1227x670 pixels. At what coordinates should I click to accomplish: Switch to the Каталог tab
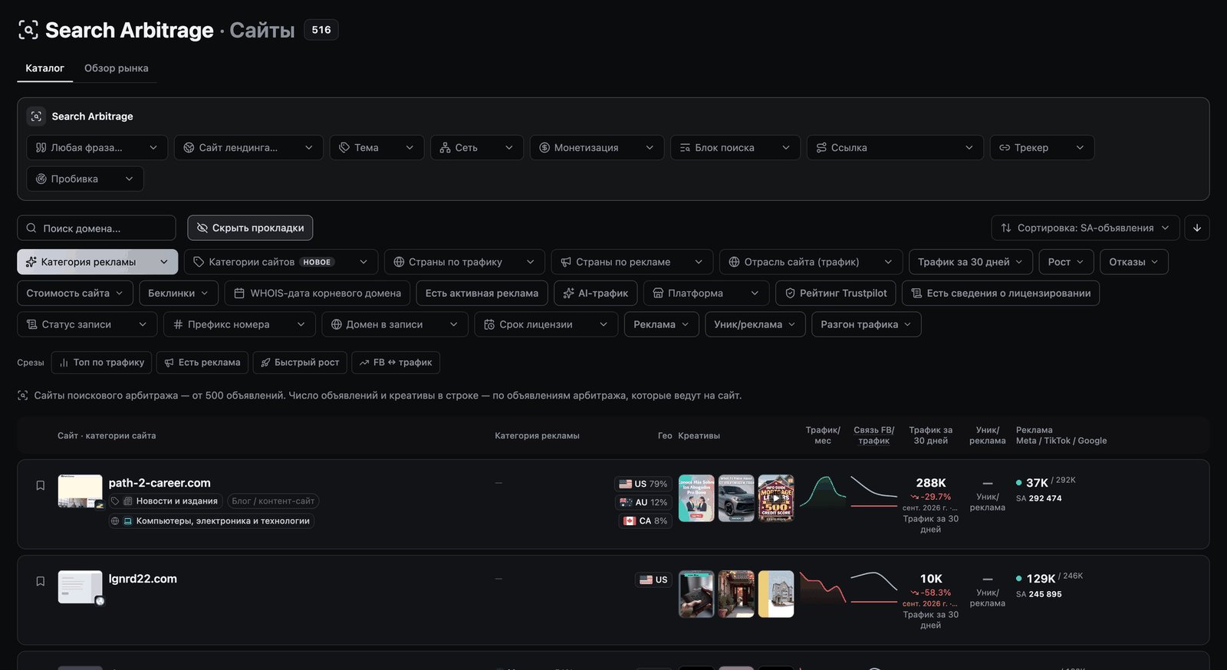point(45,68)
